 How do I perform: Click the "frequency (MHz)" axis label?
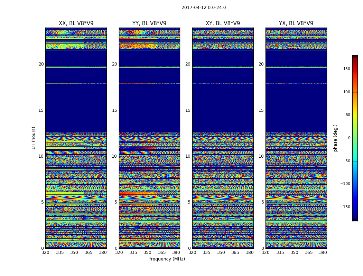[167, 259]
